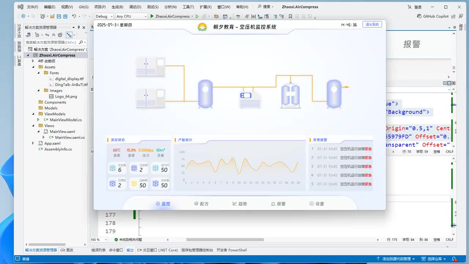The height and width of the screenshot is (264, 469).
Task: Open the 程序包管理器控制台 tab
Action: [197, 250]
